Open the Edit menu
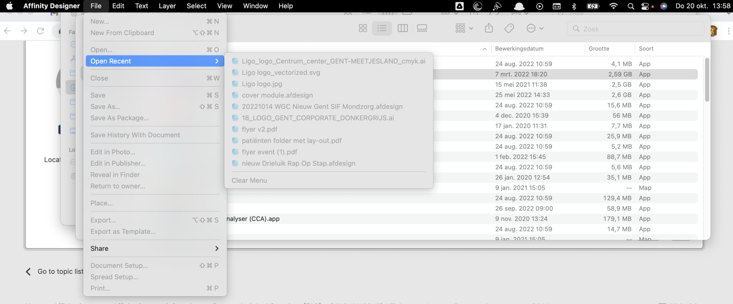 tap(118, 6)
